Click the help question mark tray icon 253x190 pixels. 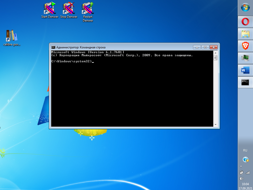(245, 159)
